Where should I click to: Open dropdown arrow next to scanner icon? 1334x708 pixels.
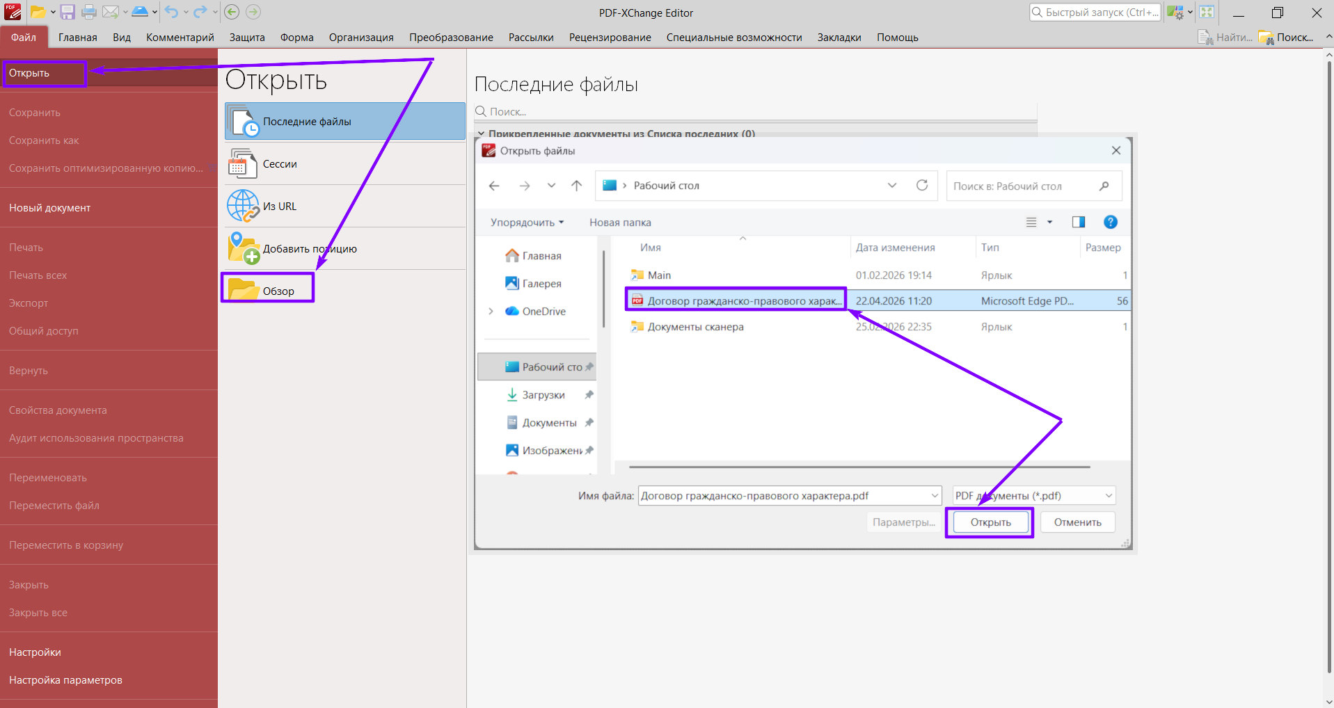154,12
